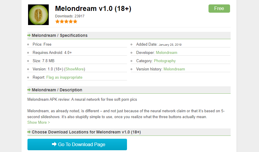Open the Melondream developer link
The image size is (259, 152).
(167, 52)
